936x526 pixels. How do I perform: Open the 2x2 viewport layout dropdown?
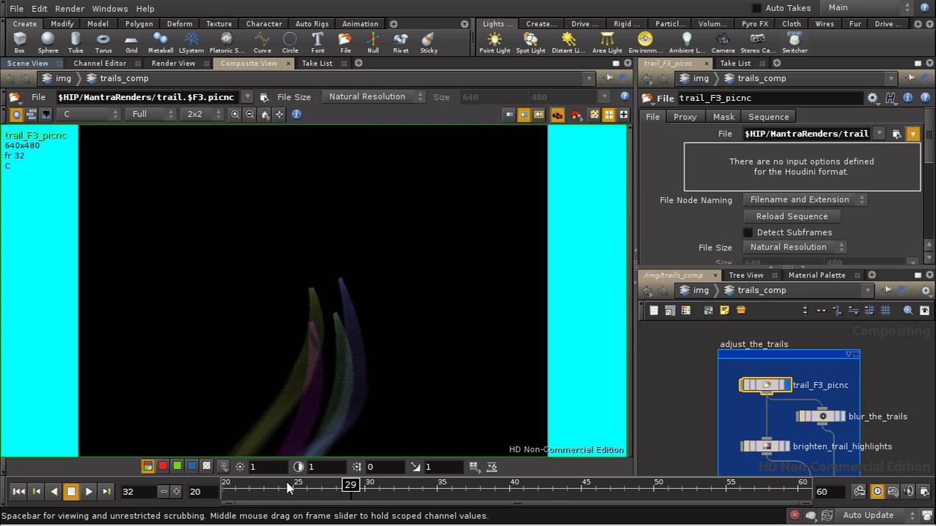point(203,114)
